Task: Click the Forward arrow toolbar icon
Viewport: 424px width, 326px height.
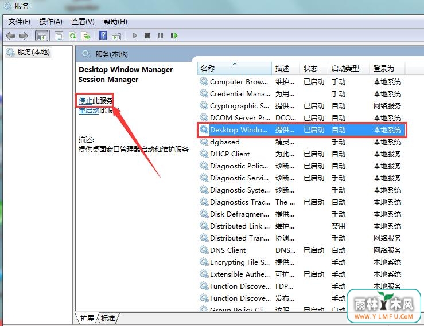Action: 24,36
